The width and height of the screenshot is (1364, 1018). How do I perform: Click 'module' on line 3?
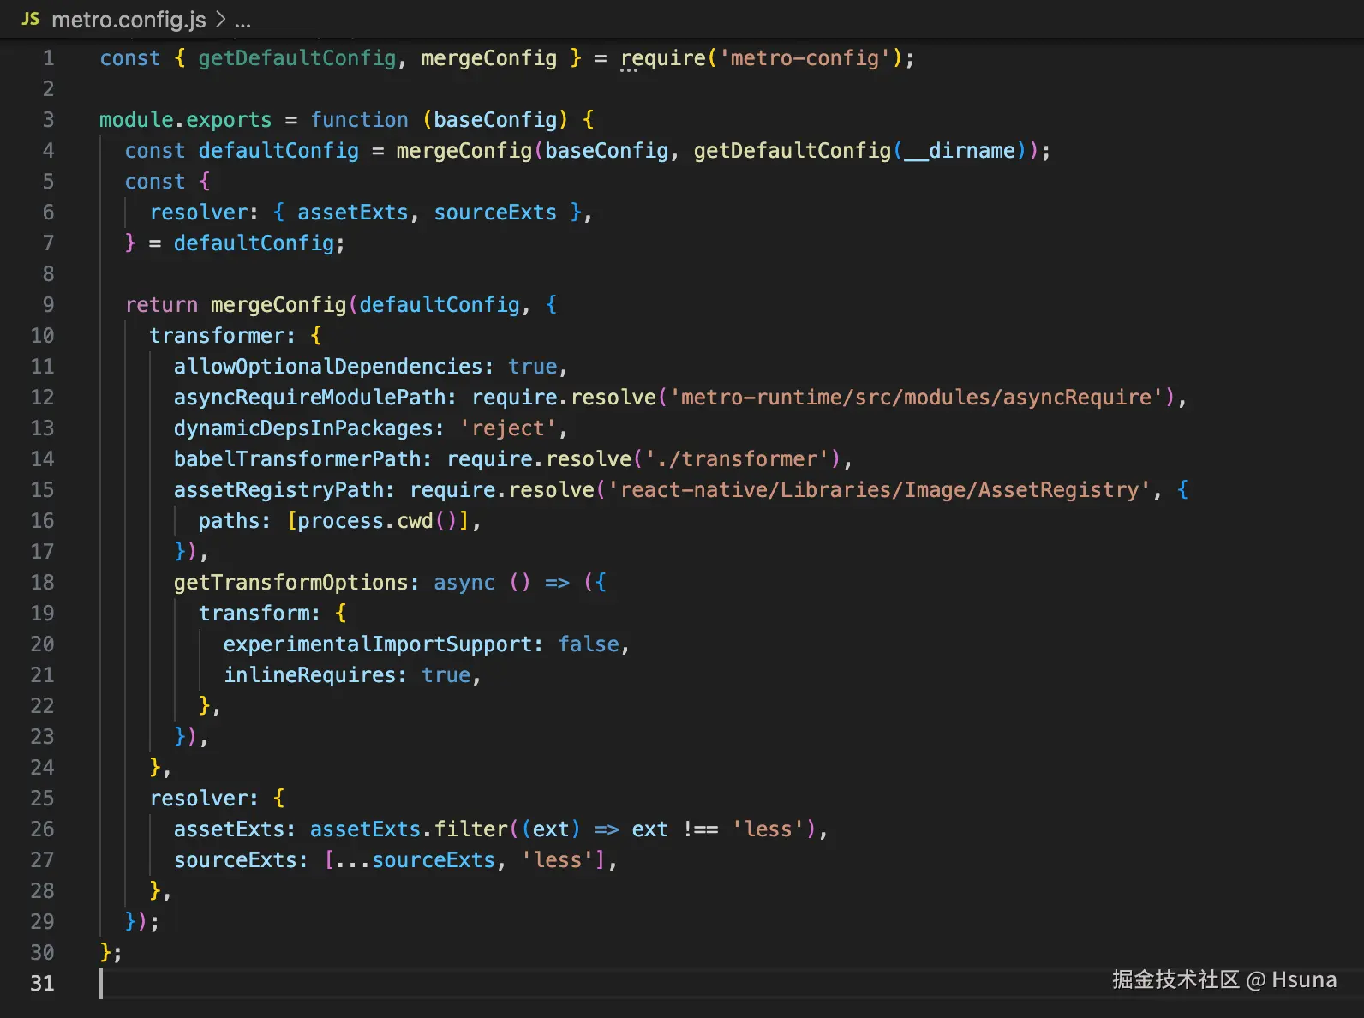click(x=136, y=120)
